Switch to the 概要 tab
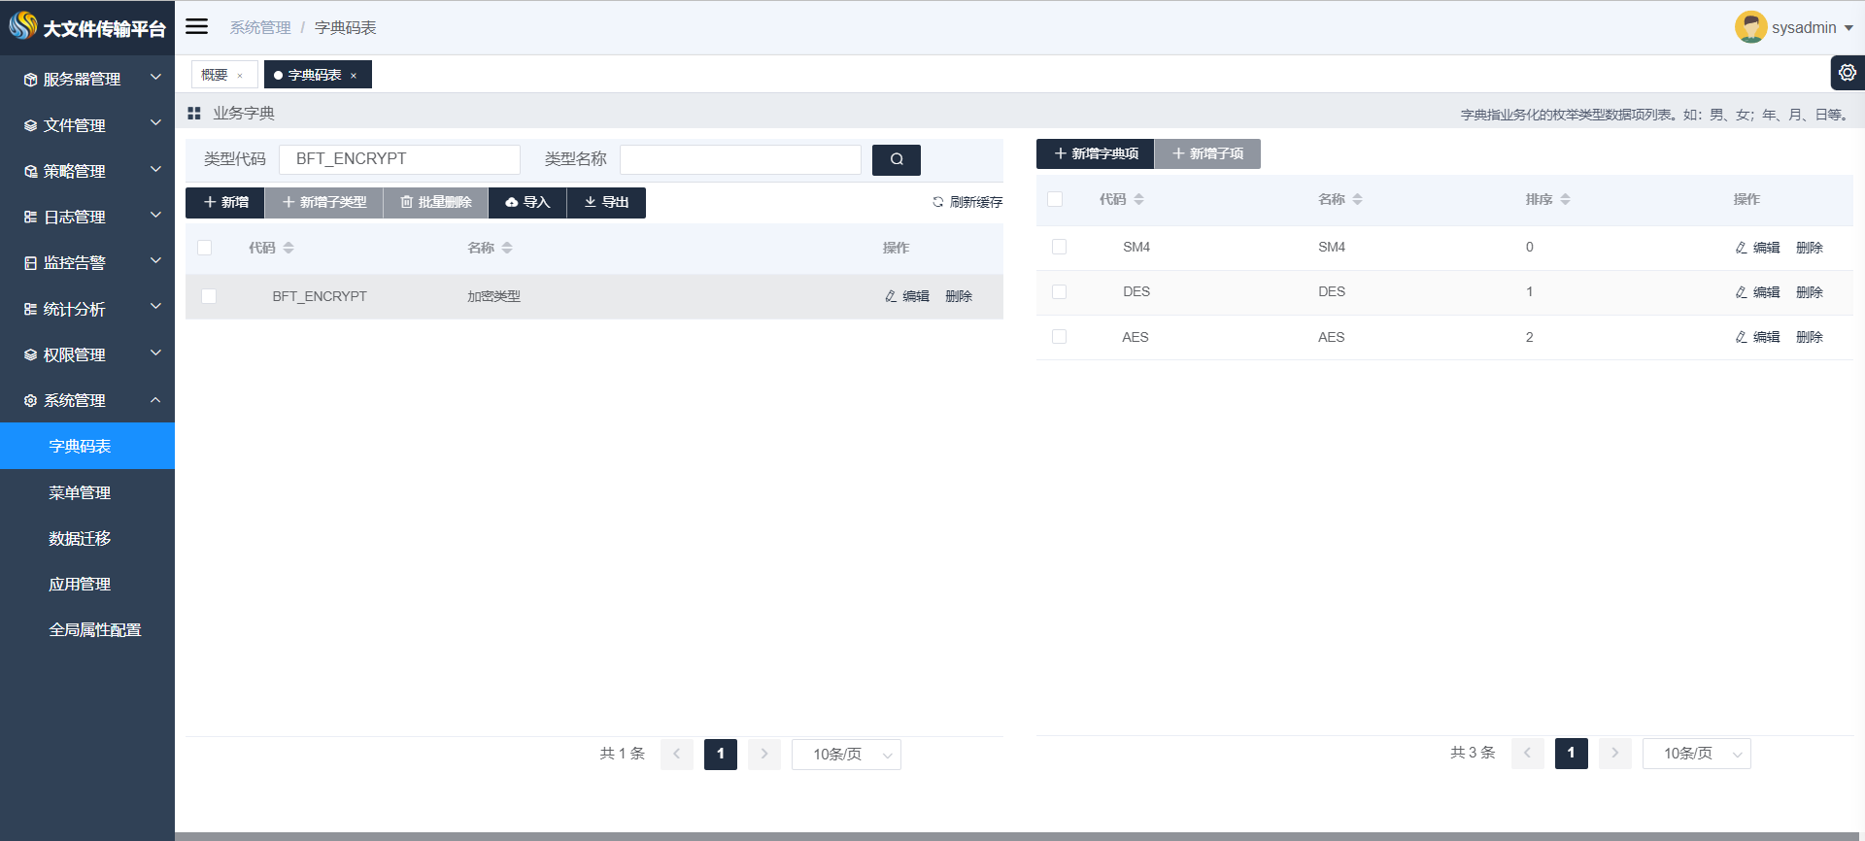 (215, 75)
